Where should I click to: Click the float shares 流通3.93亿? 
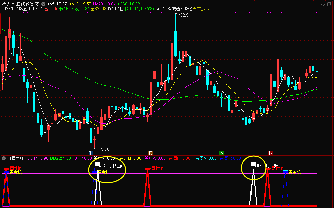pyautogui.click(x=182, y=9)
